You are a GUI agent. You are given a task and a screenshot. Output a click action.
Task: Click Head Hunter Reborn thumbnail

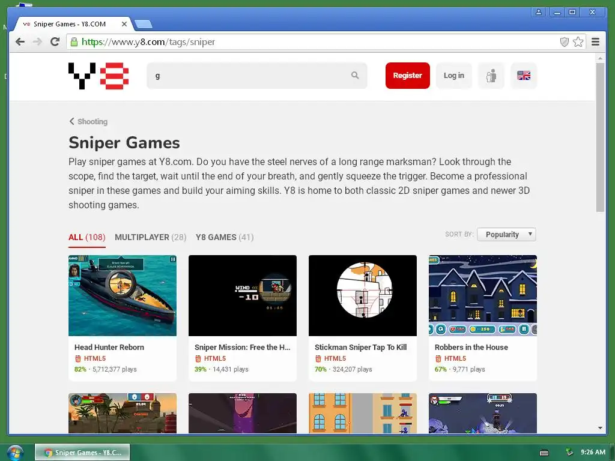[x=123, y=295]
